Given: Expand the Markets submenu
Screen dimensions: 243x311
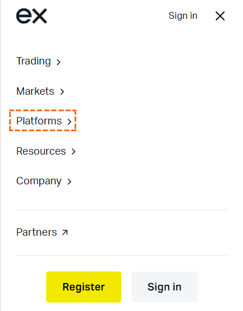Looking at the screenshot, I should point(40,91).
